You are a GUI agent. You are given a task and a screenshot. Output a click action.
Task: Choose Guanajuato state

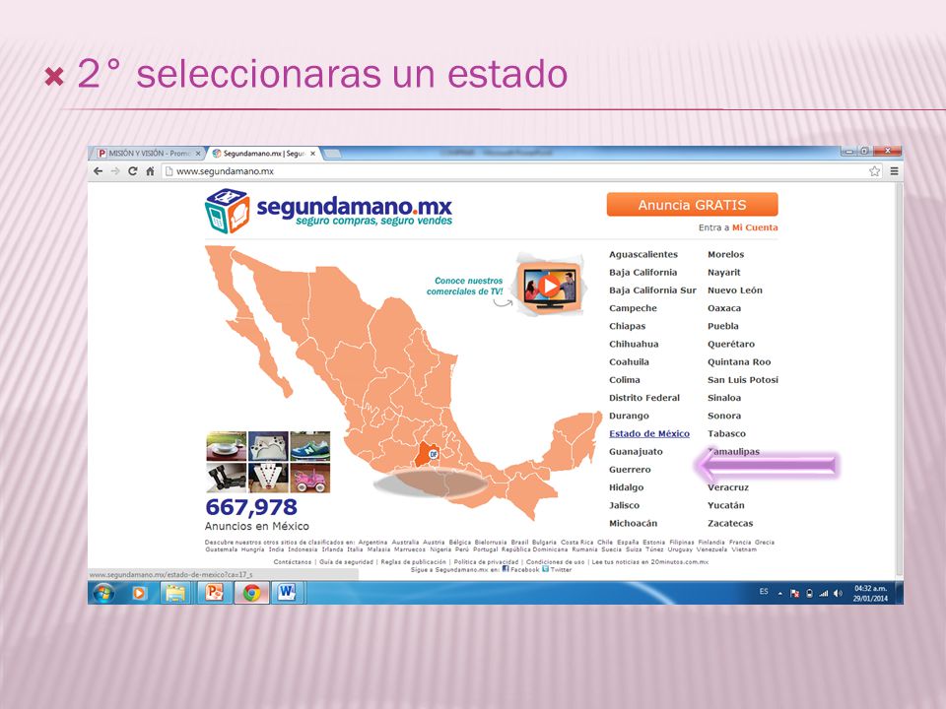(636, 452)
